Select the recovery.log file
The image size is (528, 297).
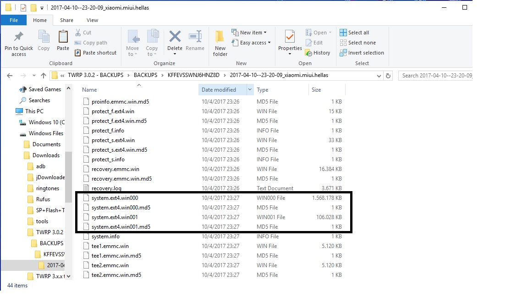106,188
